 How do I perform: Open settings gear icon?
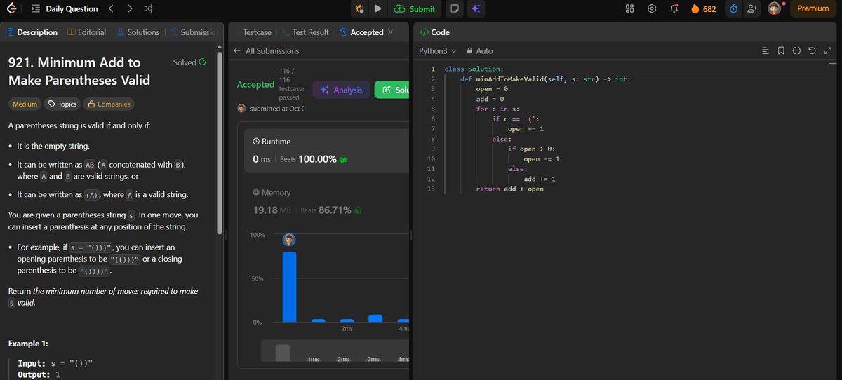point(652,8)
